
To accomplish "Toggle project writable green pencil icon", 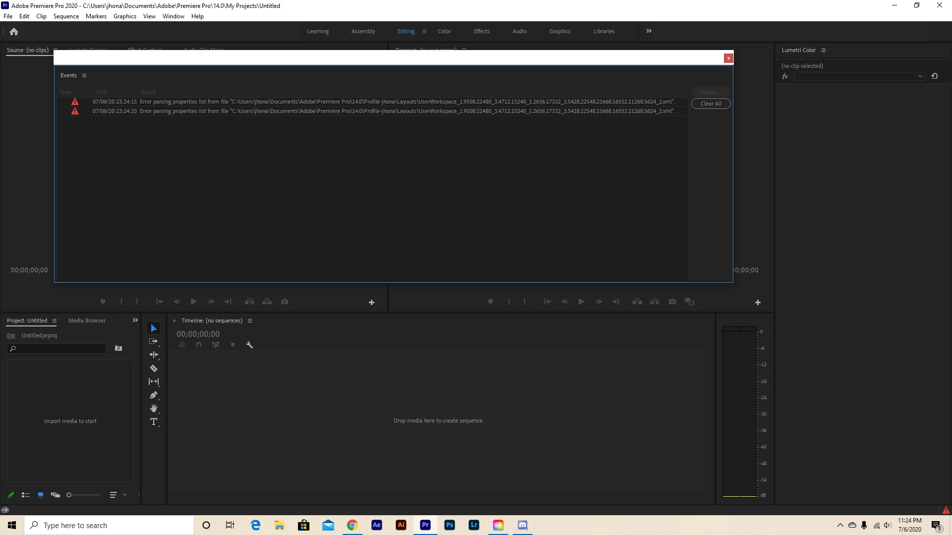I will [11, 495].
